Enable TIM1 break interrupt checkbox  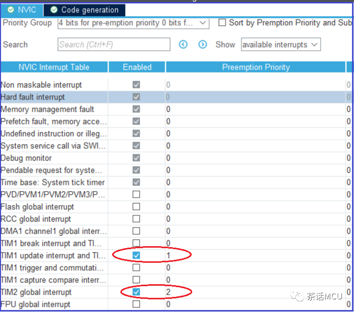coord(136,243)
